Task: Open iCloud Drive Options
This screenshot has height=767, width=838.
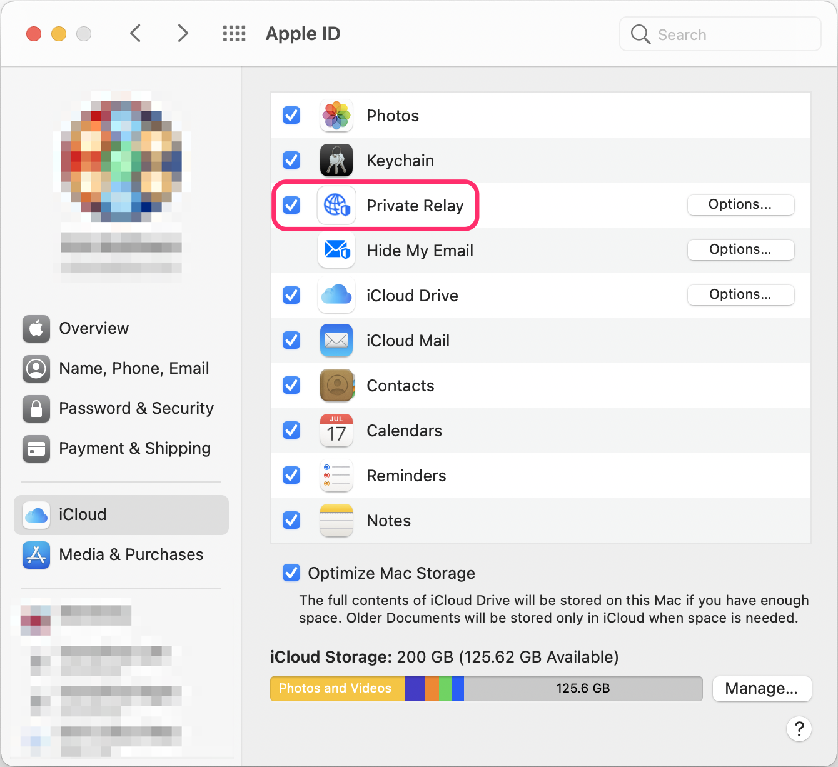Action: (740, 294)
